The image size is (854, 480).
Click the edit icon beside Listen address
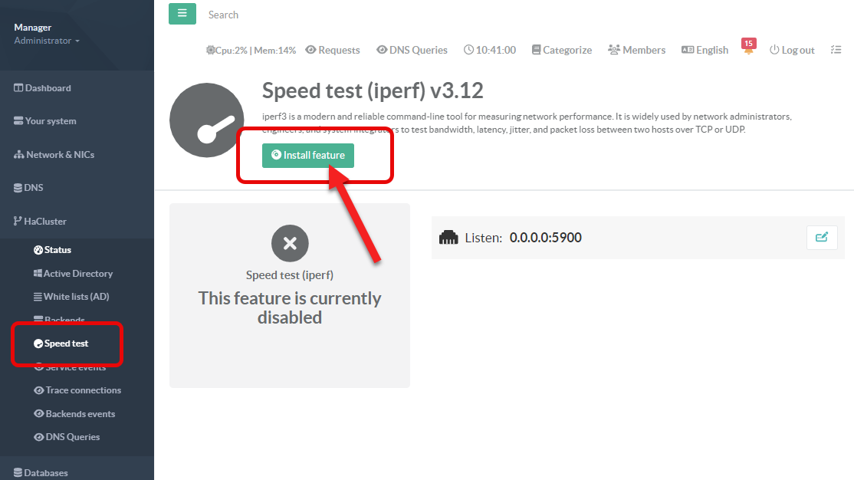822,238
